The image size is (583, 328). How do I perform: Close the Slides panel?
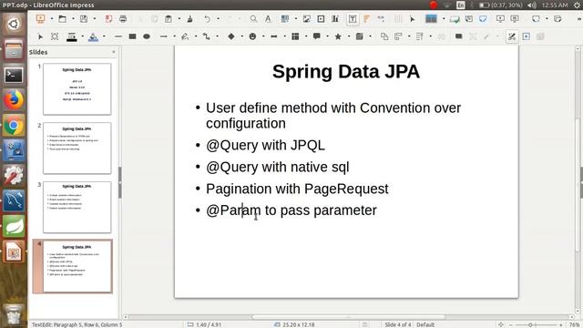coord(113,52)
